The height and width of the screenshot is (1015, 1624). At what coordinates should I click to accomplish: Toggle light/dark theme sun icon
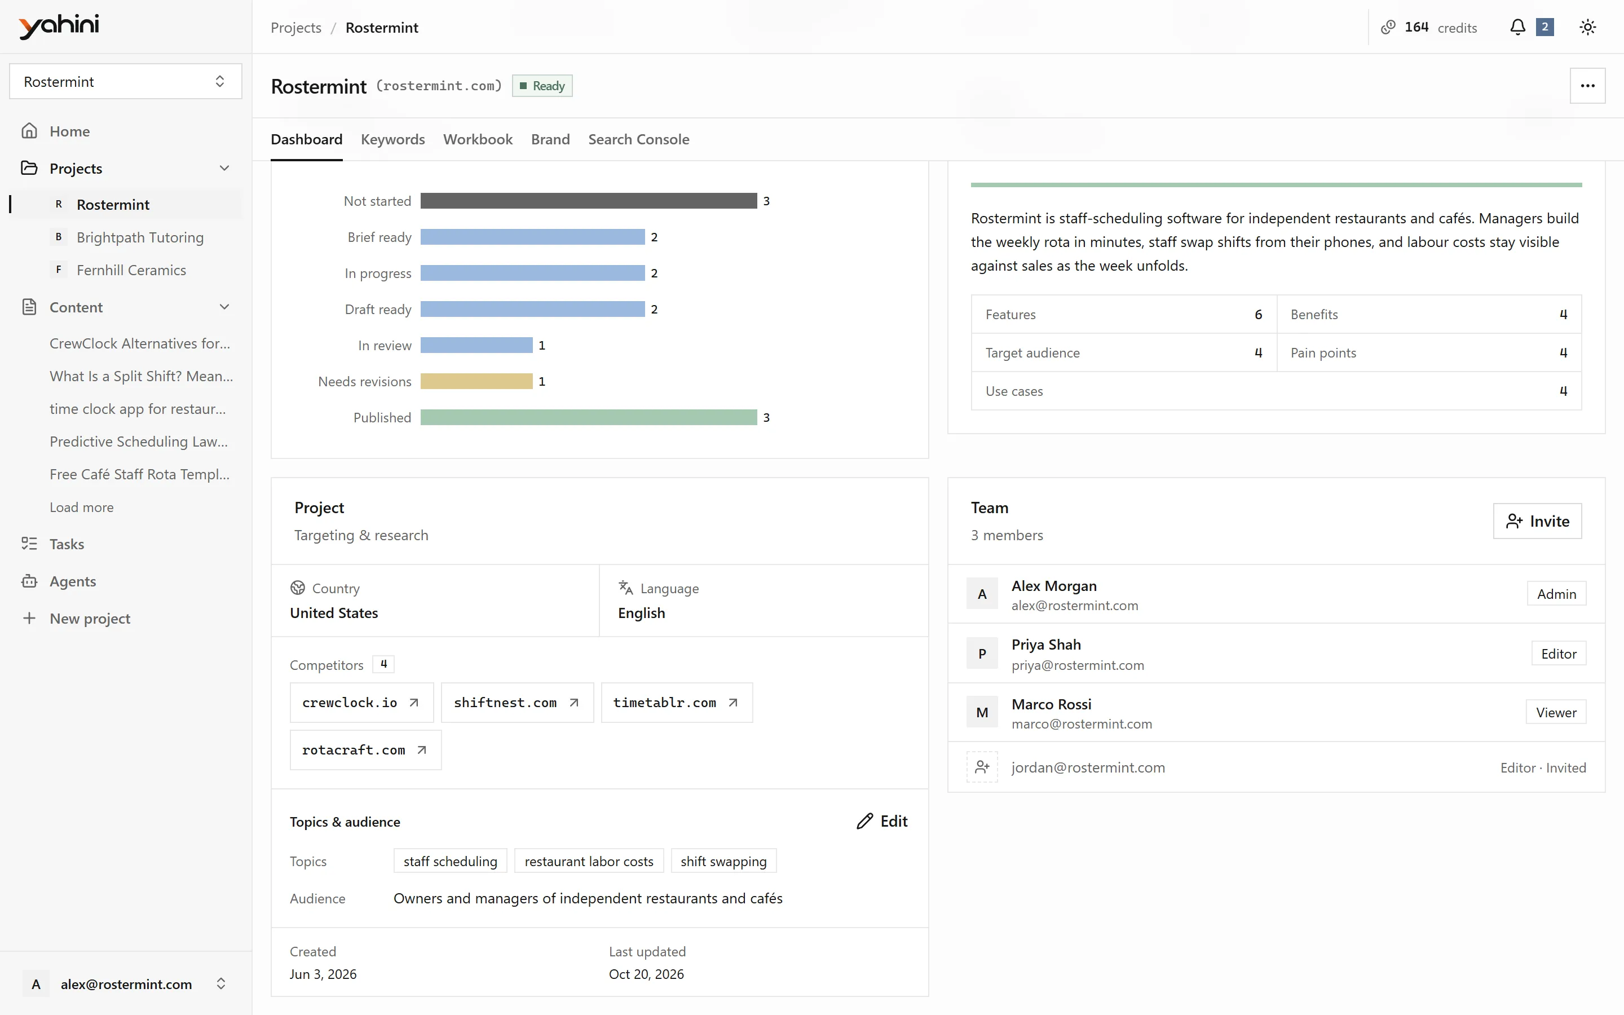[1587, 28]
